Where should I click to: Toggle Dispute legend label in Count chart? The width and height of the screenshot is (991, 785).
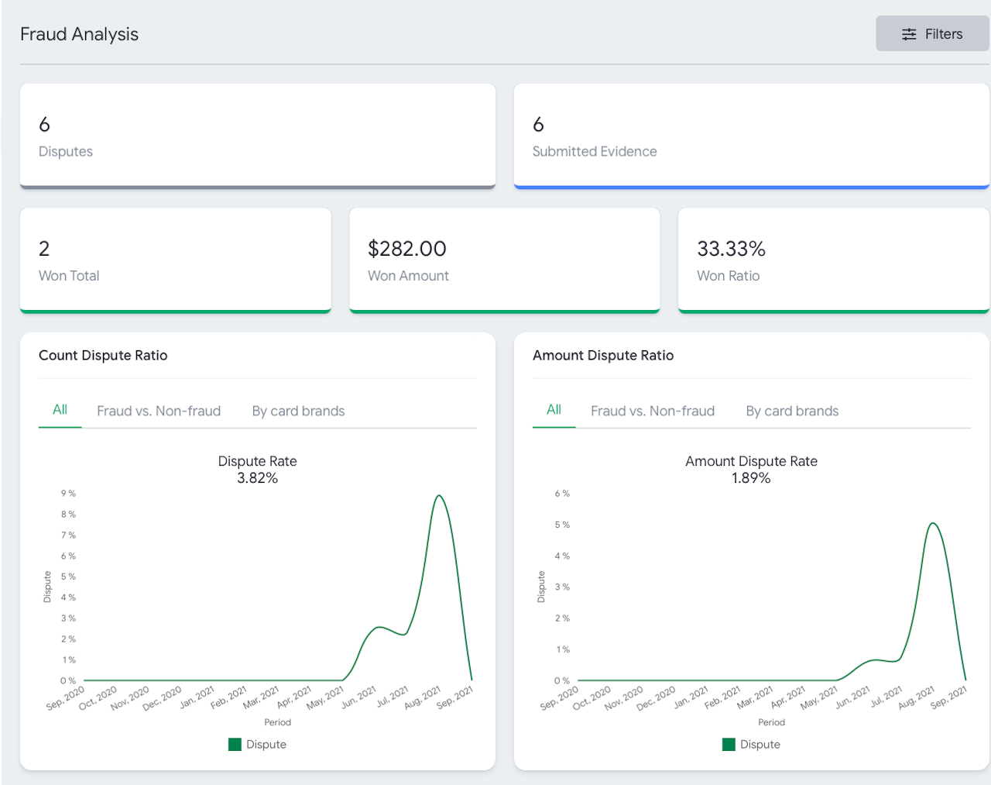coord(266,745)
